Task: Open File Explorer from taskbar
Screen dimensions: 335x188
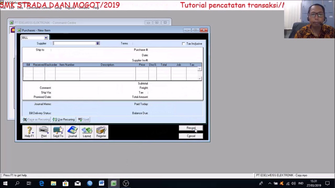Action: click(53, 183)
